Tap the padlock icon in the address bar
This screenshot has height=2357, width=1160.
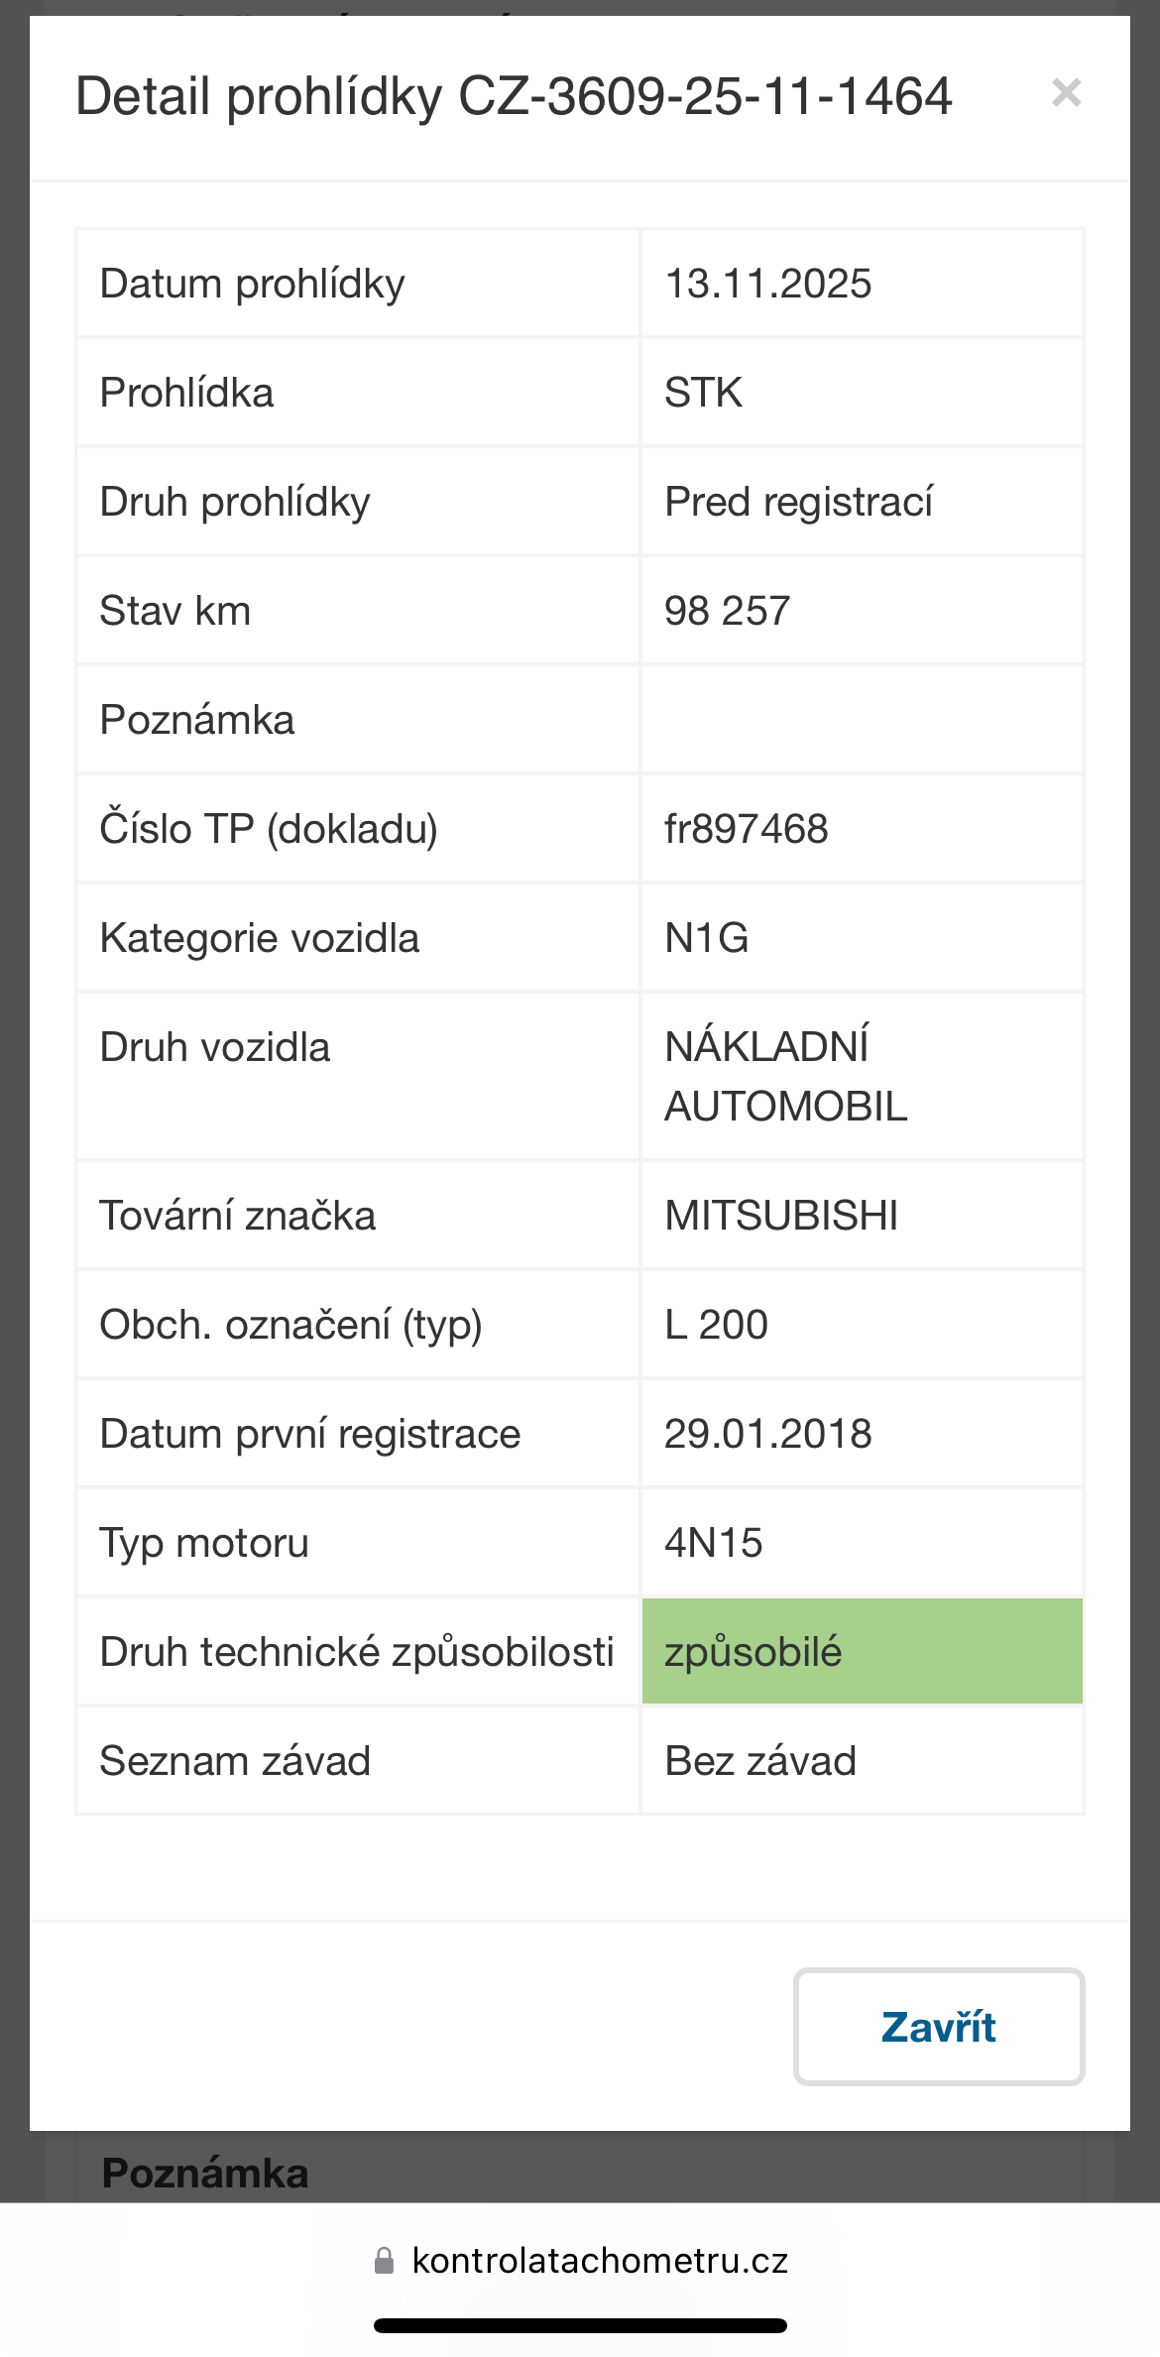pos(385,2260)
